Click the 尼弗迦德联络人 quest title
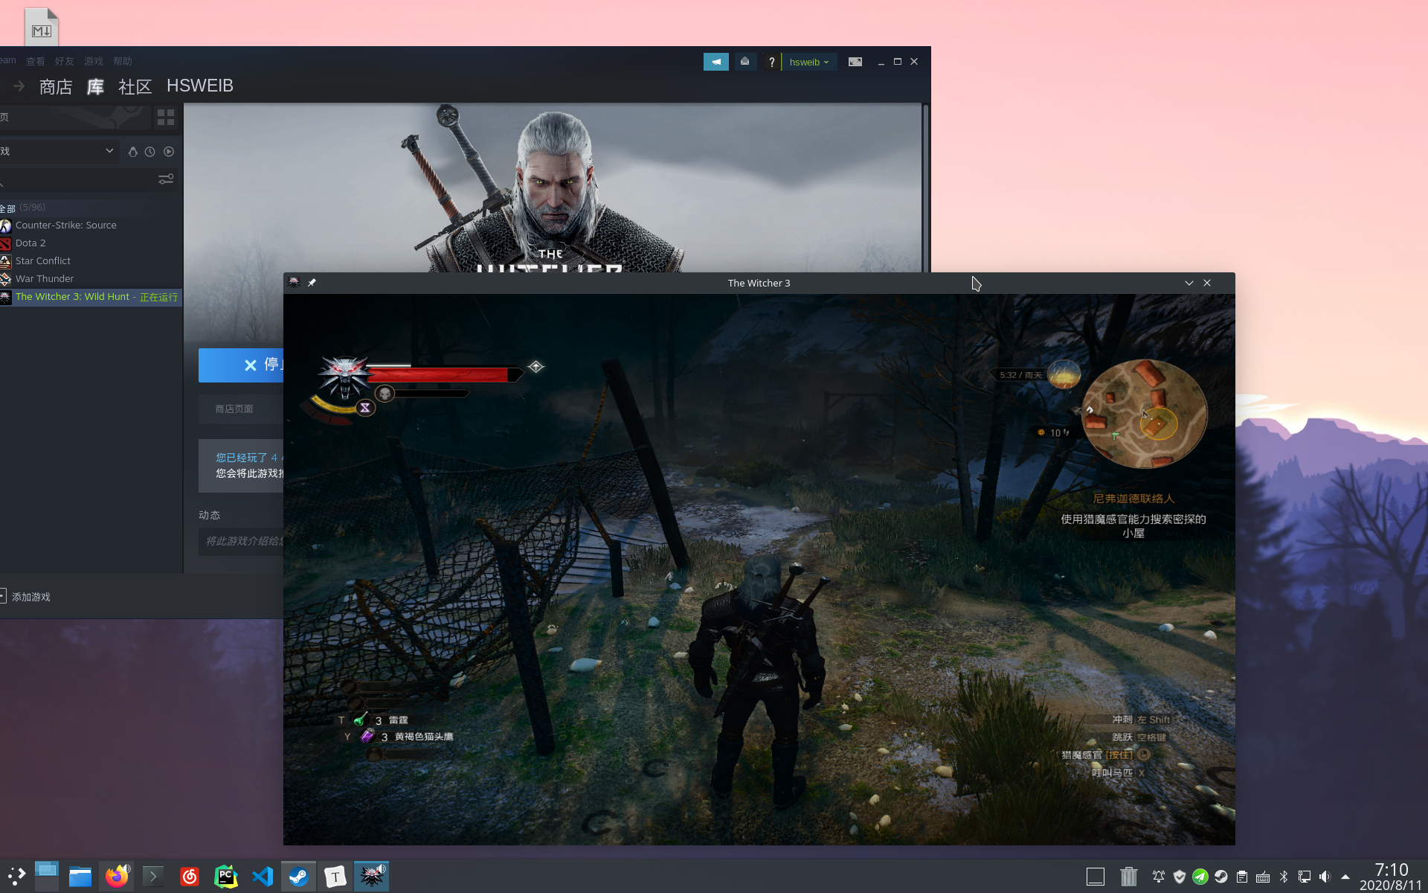This screenshot has width=1428, height=893. [x=1133, y=499]
